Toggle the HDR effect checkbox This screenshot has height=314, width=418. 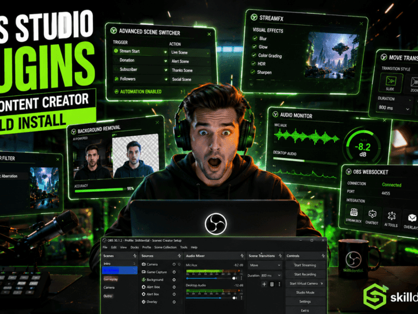(x=253, y=63)
